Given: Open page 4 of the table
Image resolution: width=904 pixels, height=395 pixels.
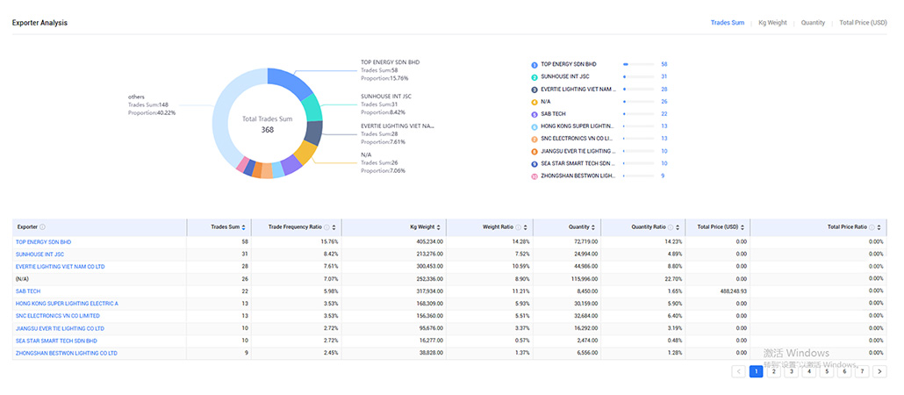Looking at the screenshot, I should tap(809, 371).
